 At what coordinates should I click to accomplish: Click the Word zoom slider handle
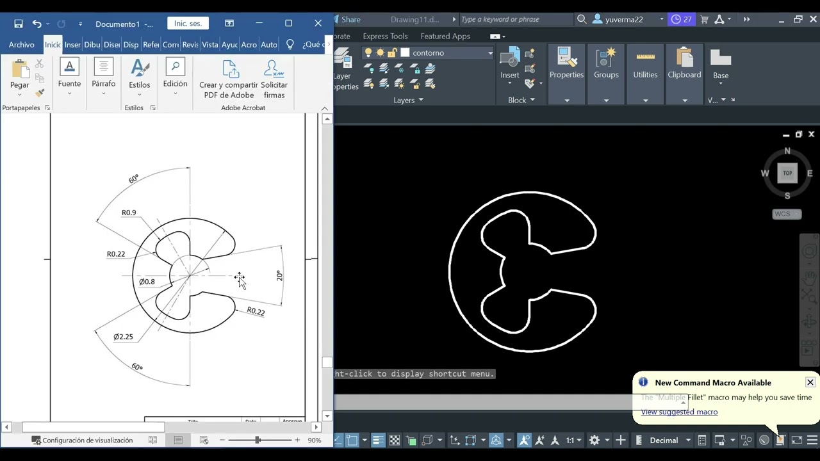pyautogui.click(x=258, y=440)
